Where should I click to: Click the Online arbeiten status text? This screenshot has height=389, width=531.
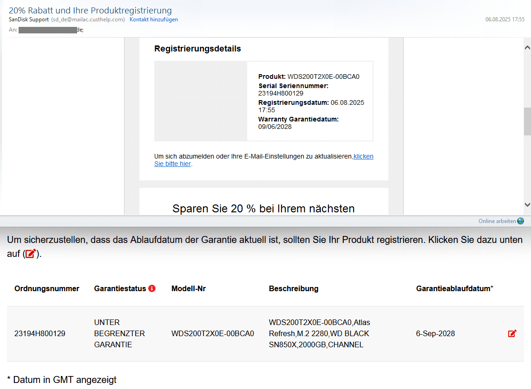click(497, 221)
